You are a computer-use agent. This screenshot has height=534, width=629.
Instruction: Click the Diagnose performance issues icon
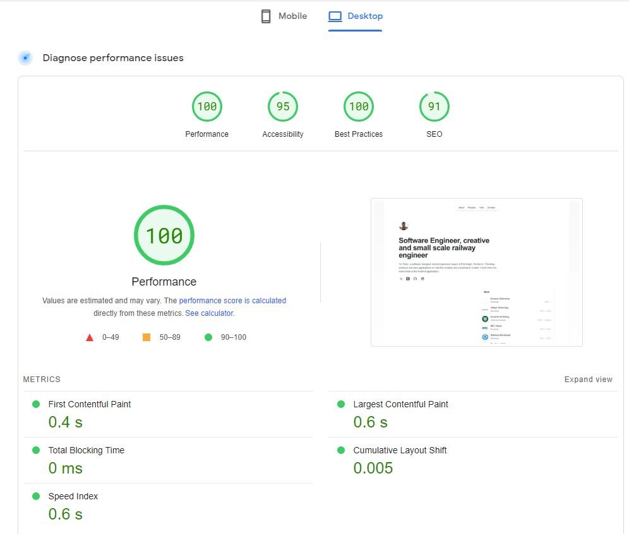tap(25, 58)
